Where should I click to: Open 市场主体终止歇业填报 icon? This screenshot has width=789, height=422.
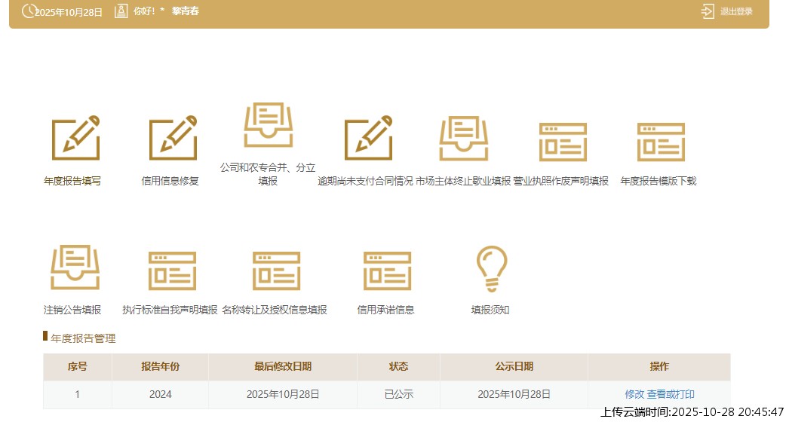click(464, 139)
